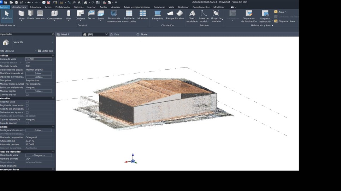Switch to the Nivel 1 view tab
Image resolution: width=341 pixels, height=191 pixels.
(x=65, y=34)
